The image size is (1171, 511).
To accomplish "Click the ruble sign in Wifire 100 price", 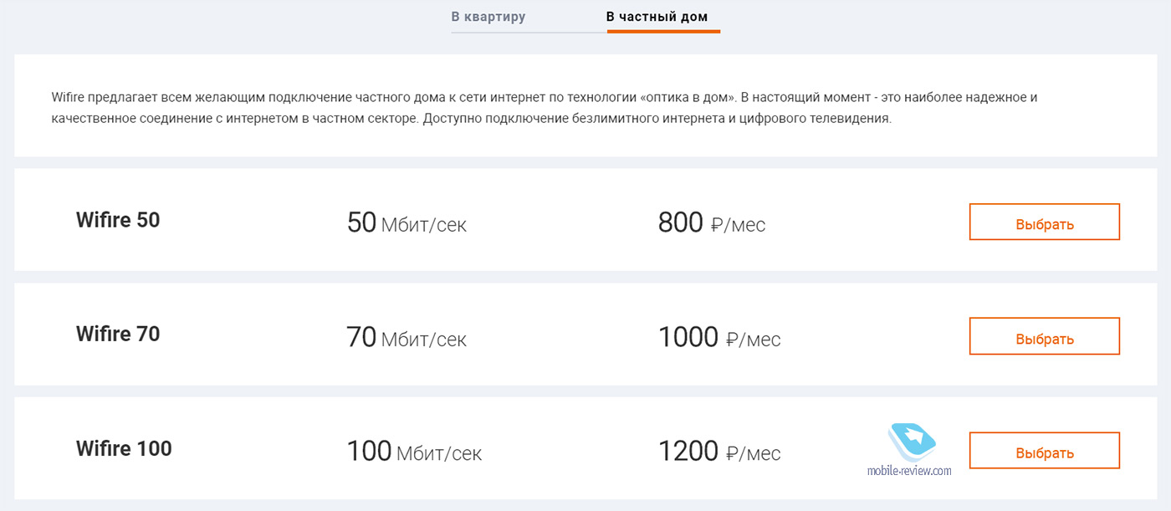I will [x=732, y=453].
